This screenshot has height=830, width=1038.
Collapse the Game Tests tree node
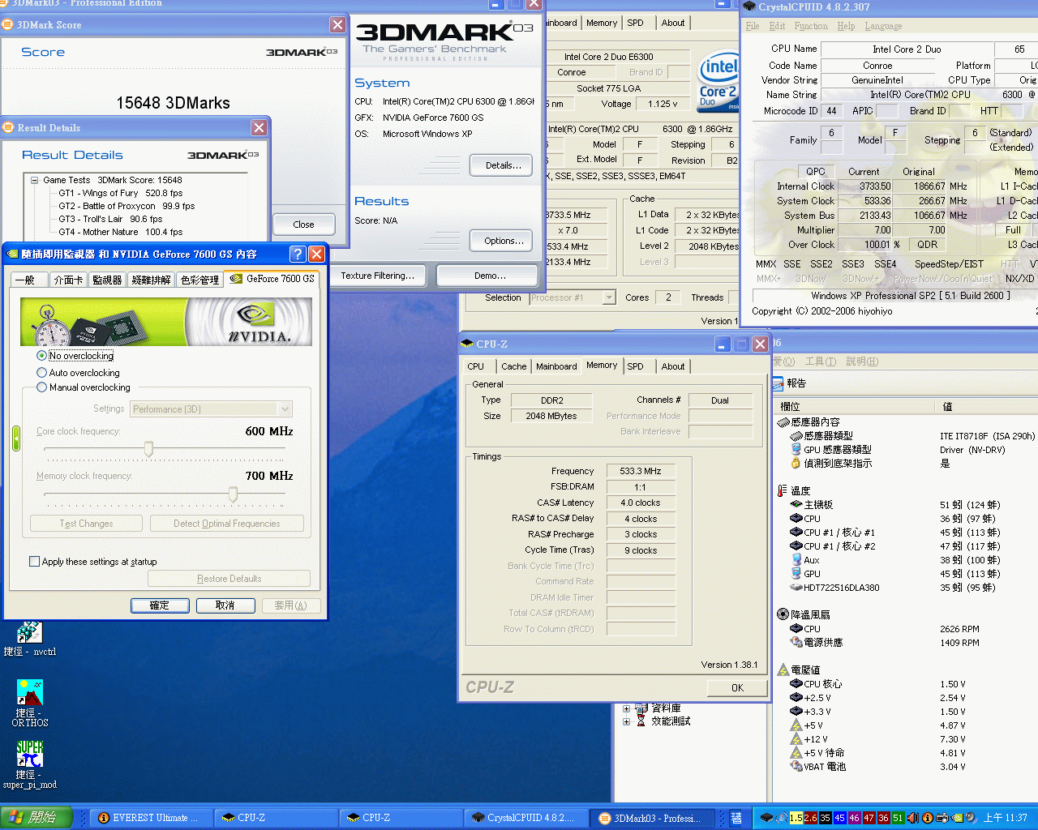point(35,181)
